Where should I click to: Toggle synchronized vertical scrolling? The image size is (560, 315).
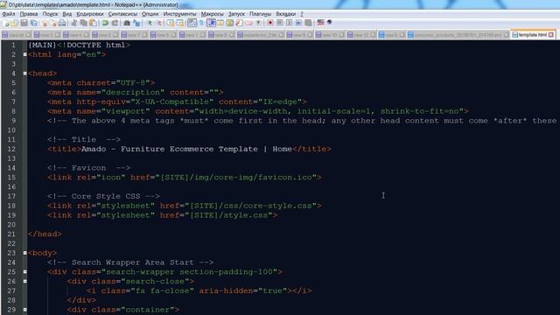[171, 24]
